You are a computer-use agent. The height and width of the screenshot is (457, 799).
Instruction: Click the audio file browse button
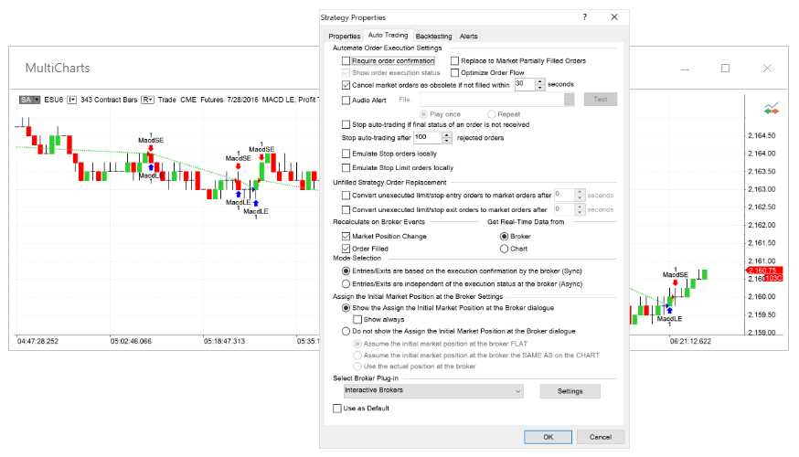(x=570, y=100)
